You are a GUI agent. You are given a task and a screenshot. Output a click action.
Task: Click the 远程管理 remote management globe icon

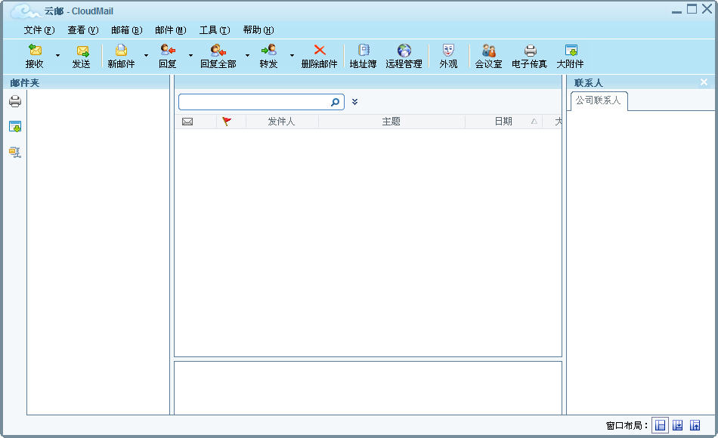click(404, 54)
